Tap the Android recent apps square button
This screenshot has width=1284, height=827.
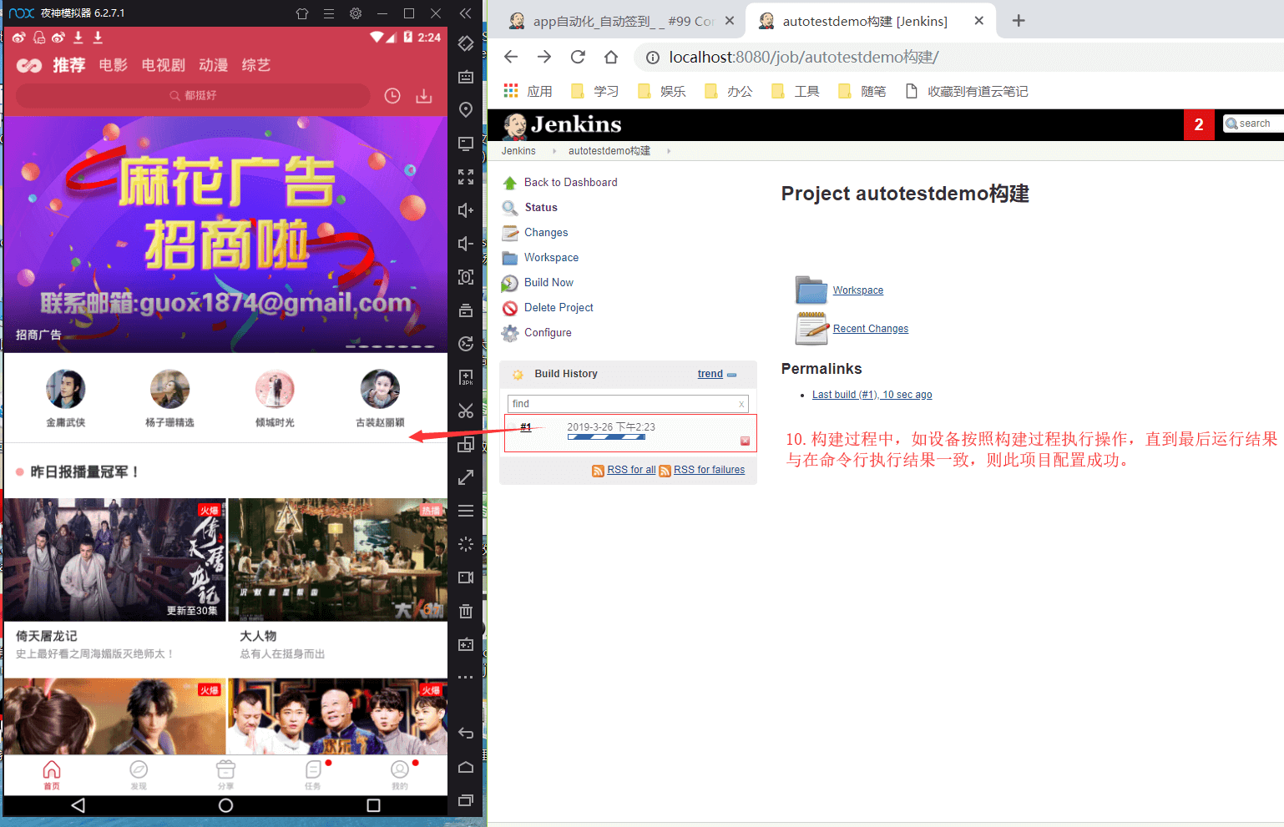373,805
